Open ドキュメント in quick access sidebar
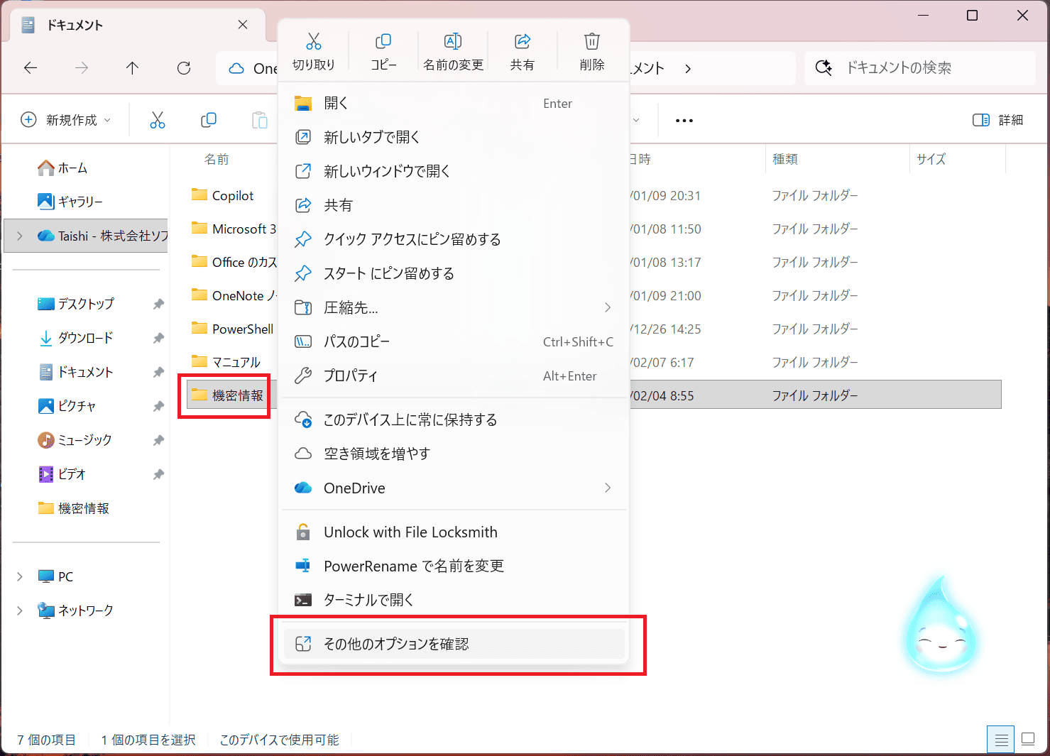The image size is (1050, 756). coord(76,372)
